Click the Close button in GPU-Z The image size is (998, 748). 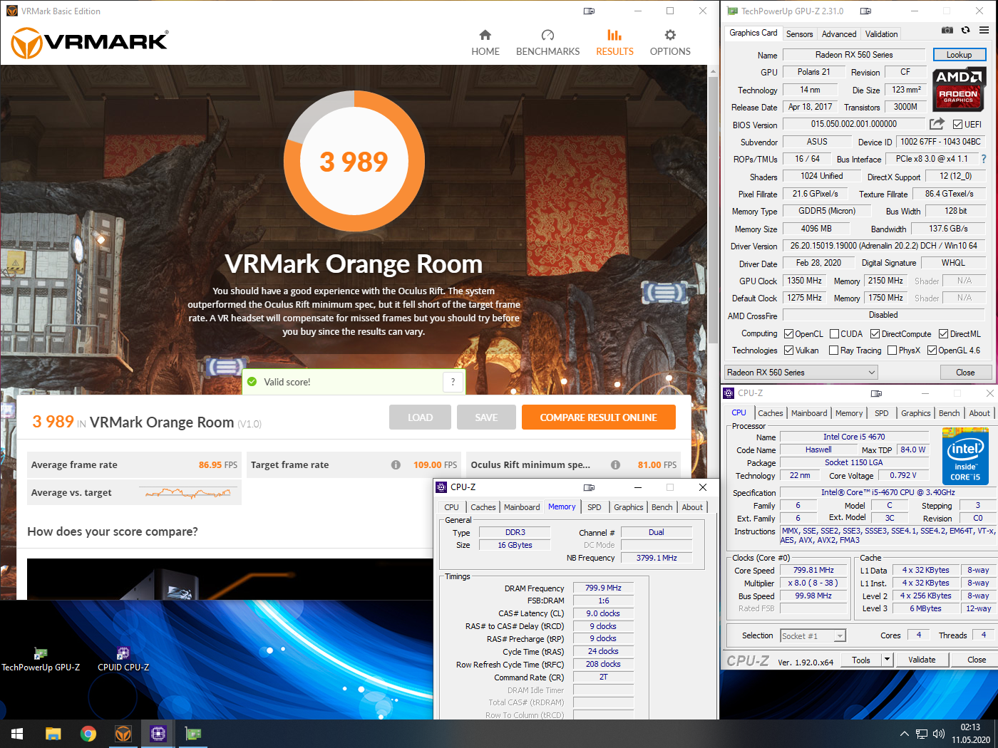point(965,373)
